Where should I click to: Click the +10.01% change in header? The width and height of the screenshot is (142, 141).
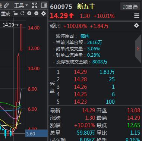click(x=104, y=16)
